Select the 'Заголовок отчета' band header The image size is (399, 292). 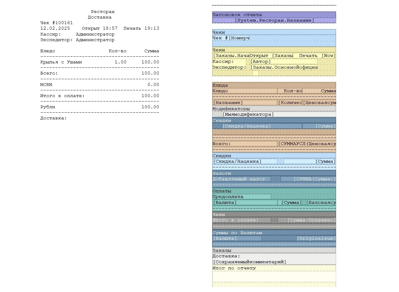(274, 15)
